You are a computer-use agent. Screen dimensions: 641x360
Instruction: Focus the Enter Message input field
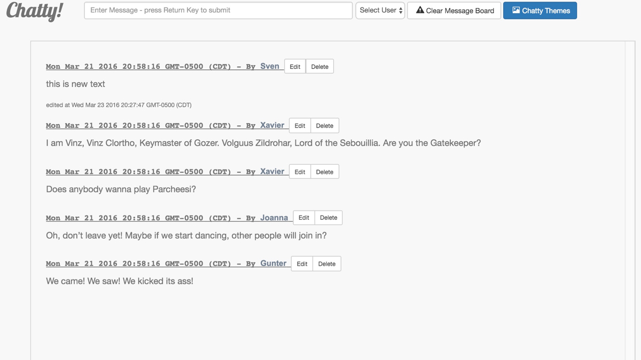[218, 10]
